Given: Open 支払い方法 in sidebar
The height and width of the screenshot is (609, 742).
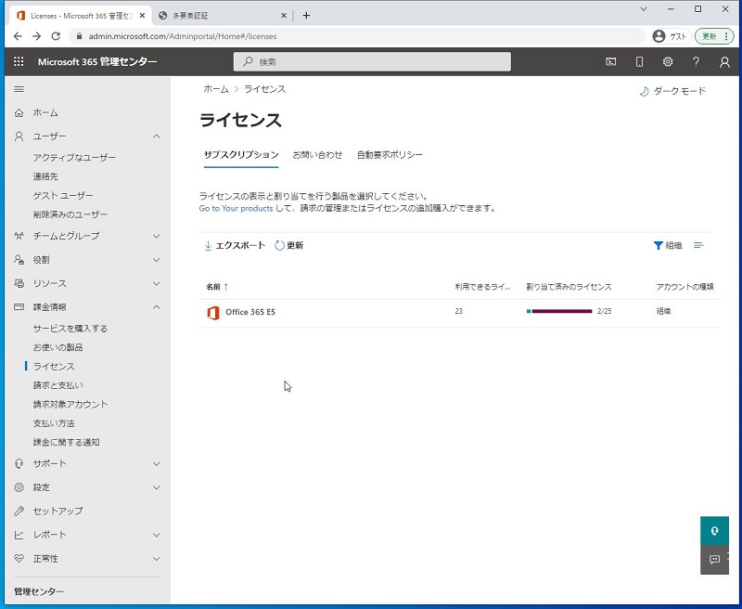Looking at the screenshot, I should tap(54, 423).
